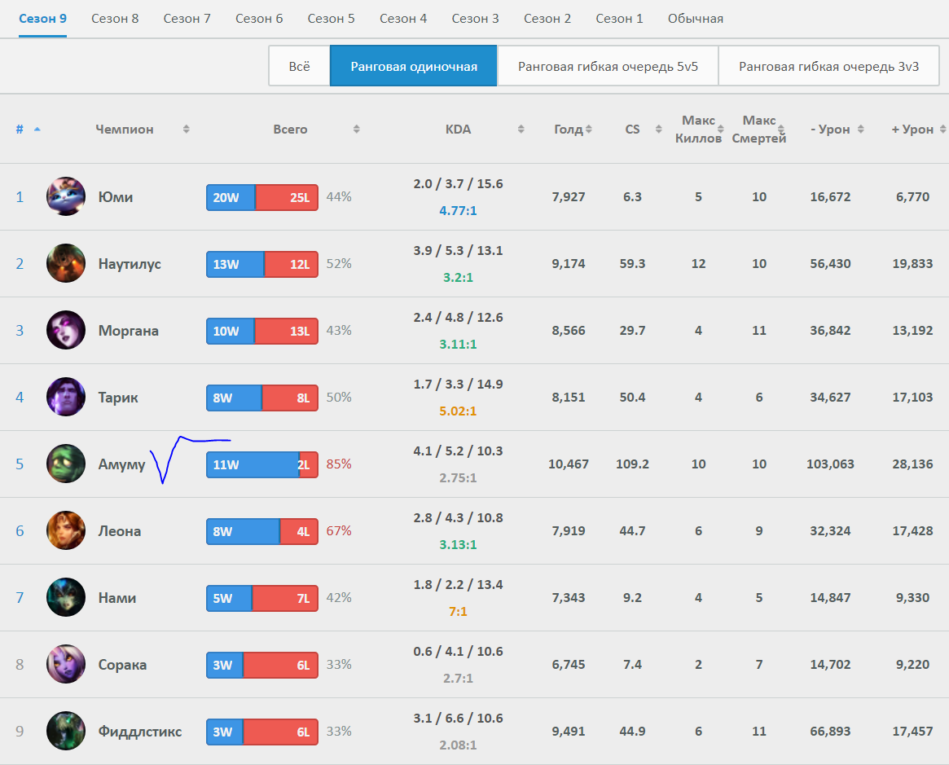Select Nami KDA ratio 7:1
This screenshot has height=765, width=949.
[x=458, y=611]
